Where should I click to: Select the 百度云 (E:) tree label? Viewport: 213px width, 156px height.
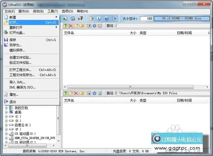point(23,125)
